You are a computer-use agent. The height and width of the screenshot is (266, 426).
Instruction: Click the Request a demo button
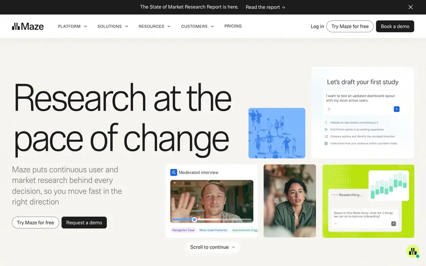(x=84, y=223)
